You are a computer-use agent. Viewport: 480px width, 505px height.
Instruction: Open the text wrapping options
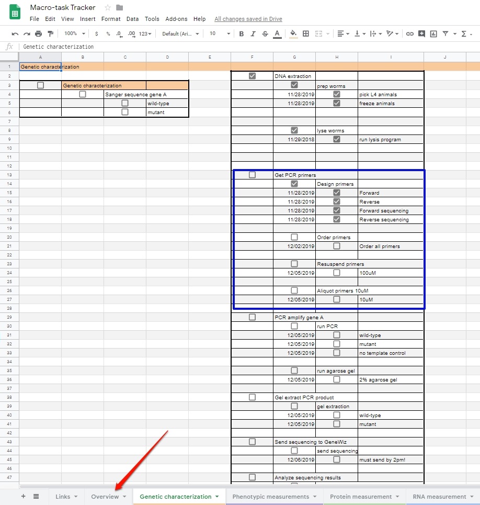click(376, 33)
